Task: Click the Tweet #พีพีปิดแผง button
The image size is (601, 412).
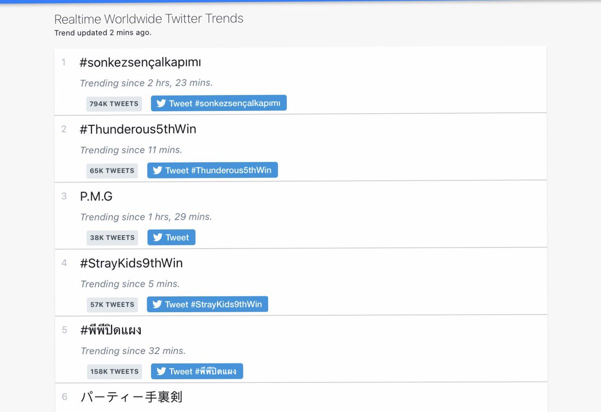Action: click(x=197, y=371)
